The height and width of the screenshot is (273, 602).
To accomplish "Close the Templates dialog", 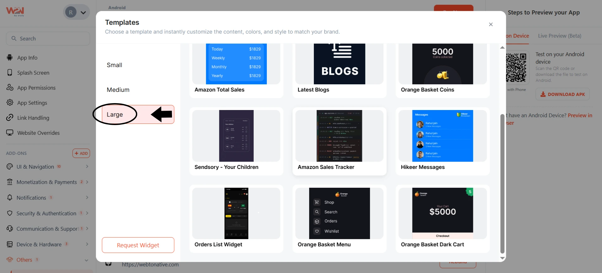I will 491,24.
